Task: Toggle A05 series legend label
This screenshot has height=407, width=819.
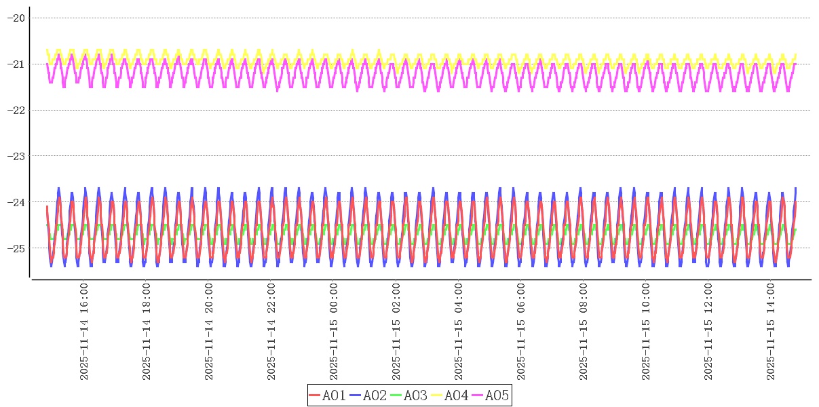Action: 497,395
